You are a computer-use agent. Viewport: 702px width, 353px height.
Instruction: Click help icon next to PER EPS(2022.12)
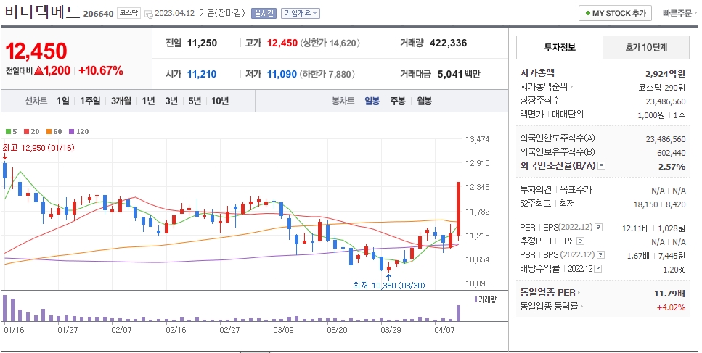(599, 228)
